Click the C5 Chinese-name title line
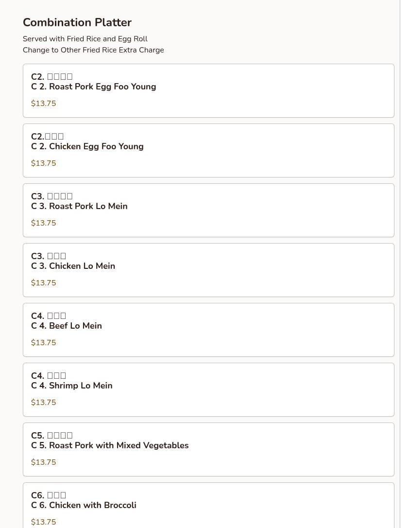 (52, 436)
